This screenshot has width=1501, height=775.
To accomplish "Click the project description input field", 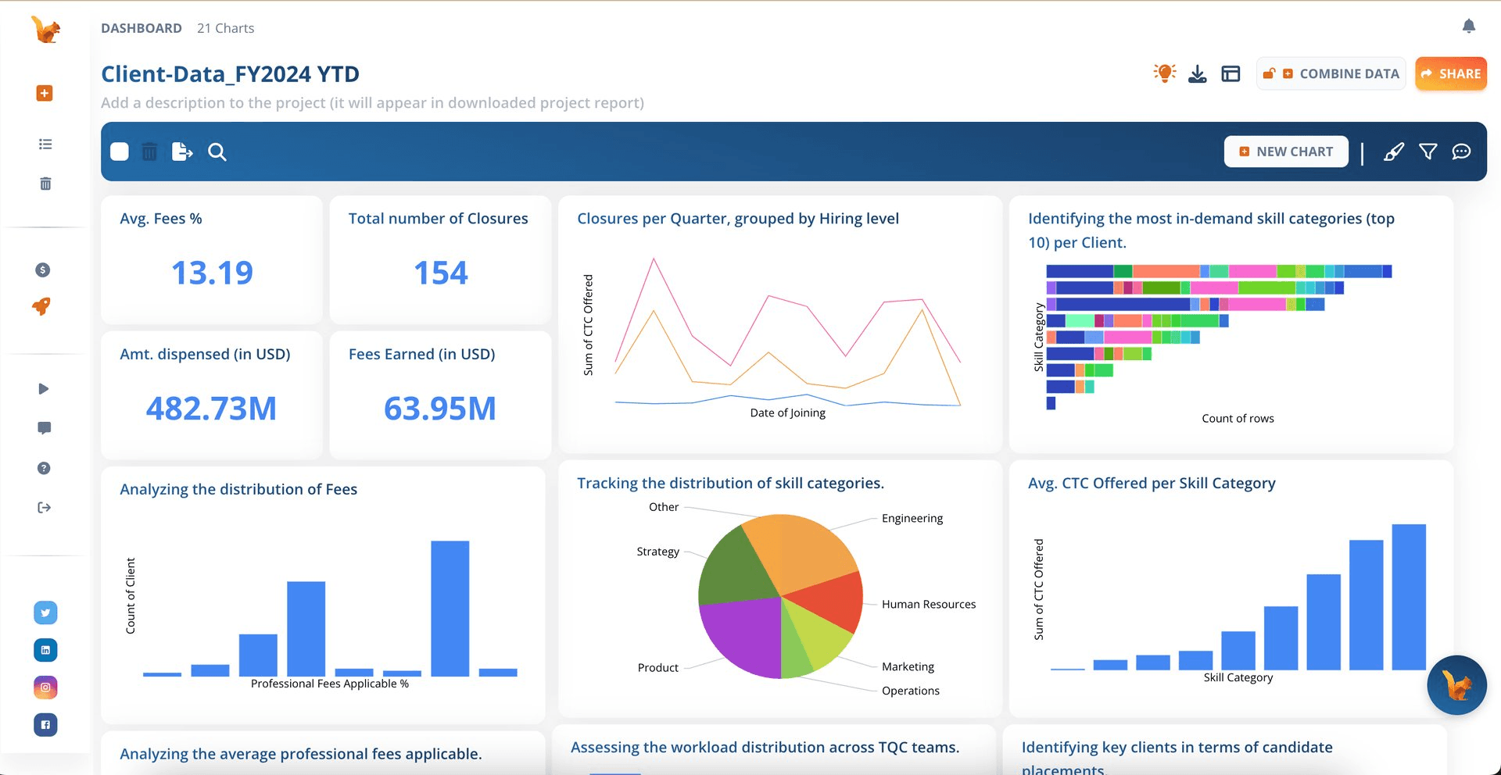I will 371,102.
